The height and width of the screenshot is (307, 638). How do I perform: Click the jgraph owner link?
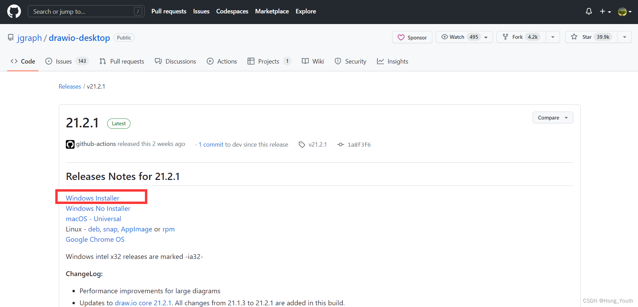coord(30,38)
